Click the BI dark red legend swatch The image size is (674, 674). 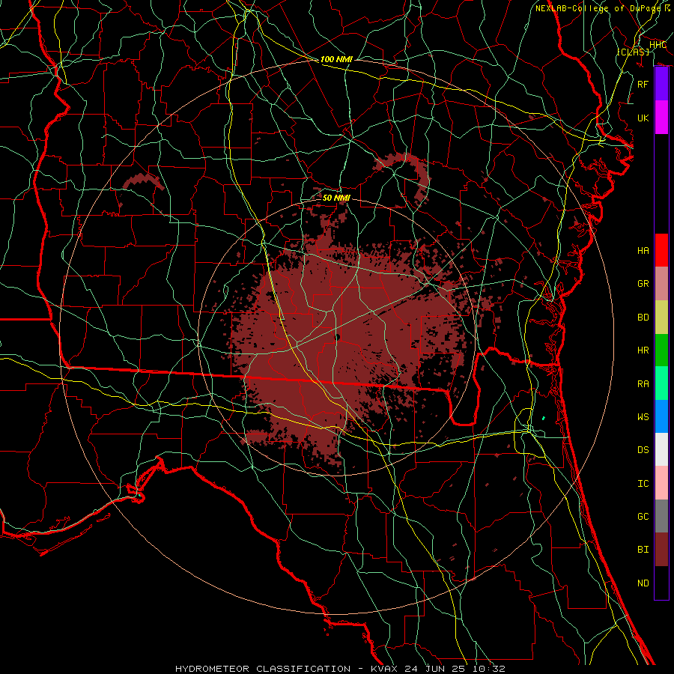661,550
